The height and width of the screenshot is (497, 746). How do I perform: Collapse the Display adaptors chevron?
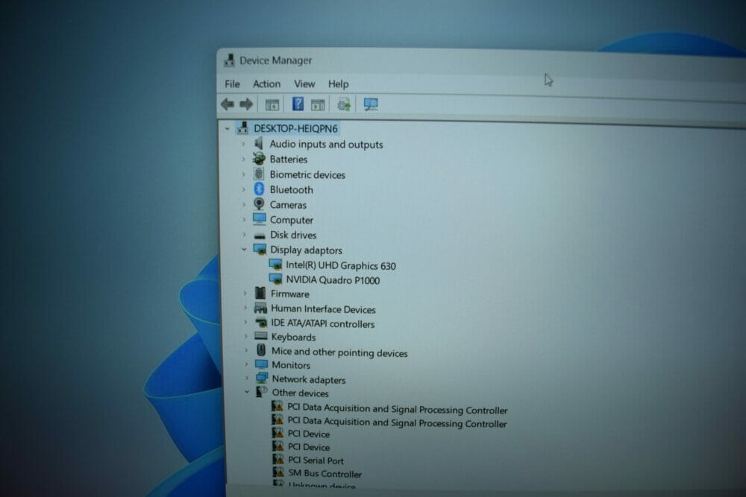244,249
